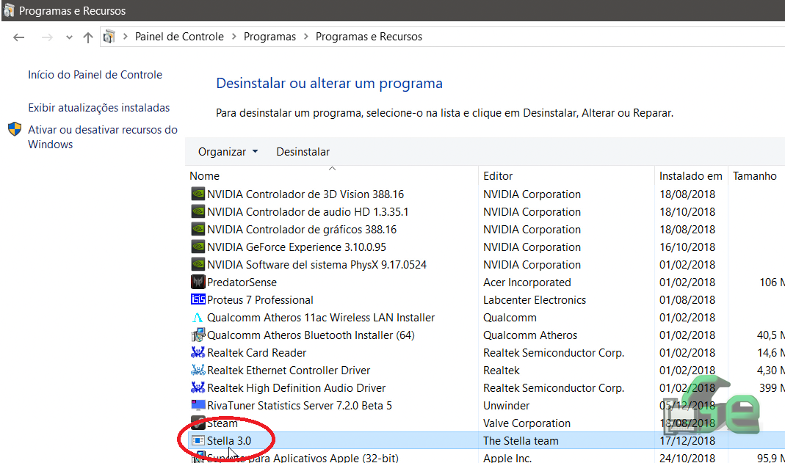Select Realtek Card Reader entry

tap(257, 352)
